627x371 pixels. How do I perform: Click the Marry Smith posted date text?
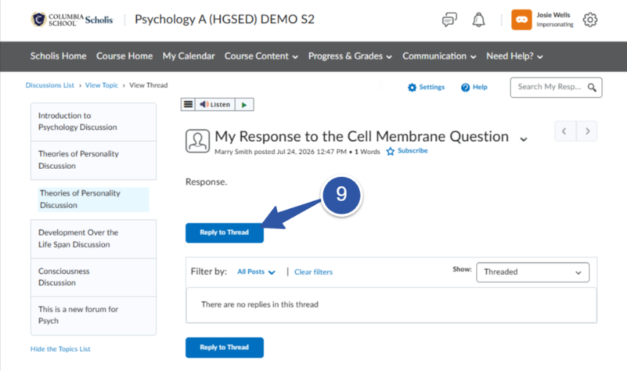tap(280, 152)
